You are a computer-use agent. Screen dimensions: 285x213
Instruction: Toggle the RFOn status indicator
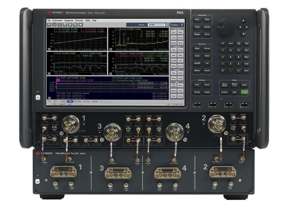coord(55,104)
